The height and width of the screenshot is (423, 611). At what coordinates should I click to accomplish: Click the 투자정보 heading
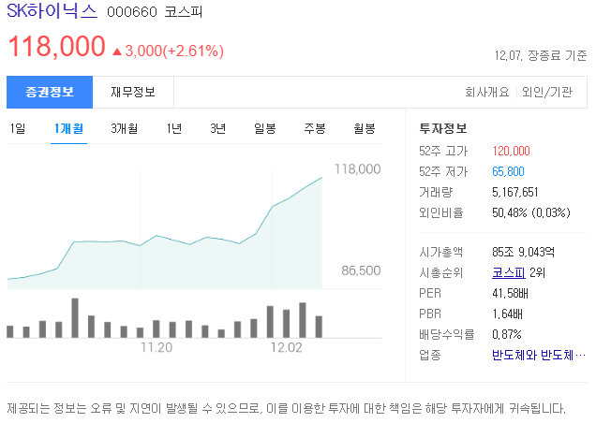(443, 128)
